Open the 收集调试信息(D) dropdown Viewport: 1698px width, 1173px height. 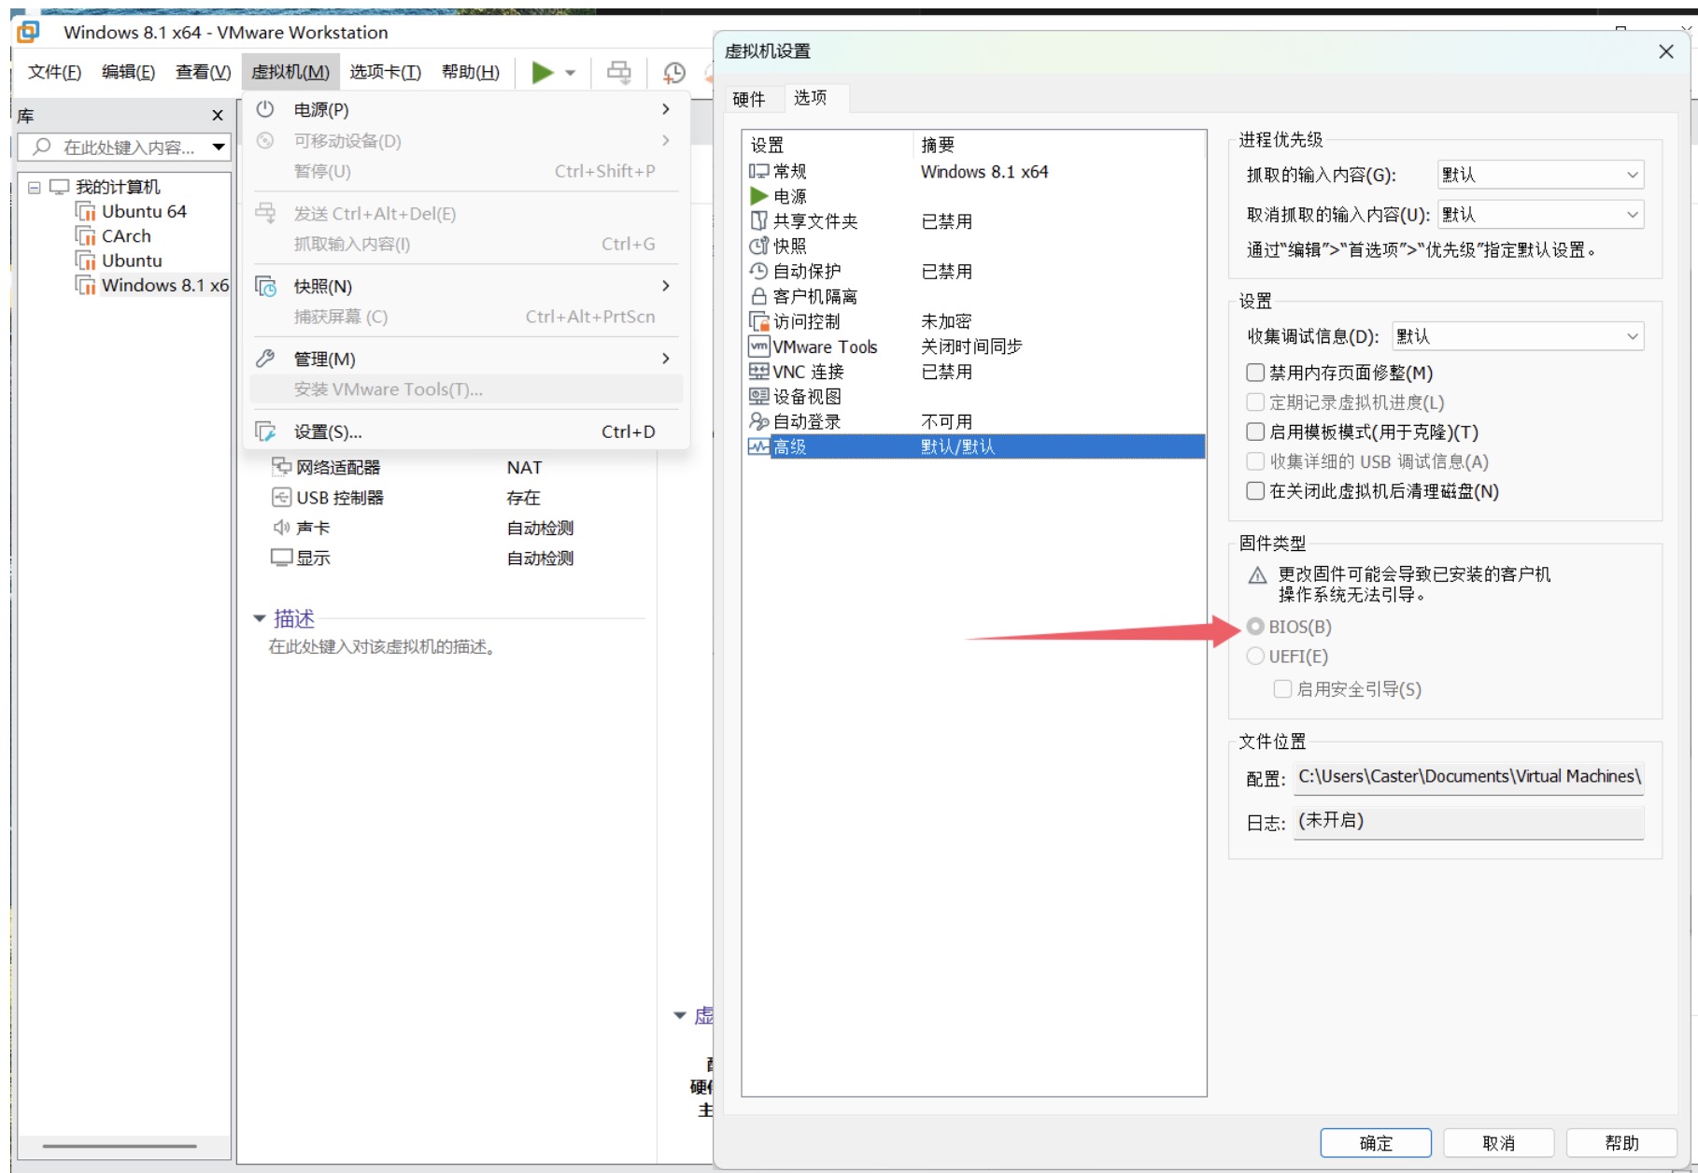coord(1518,336)
